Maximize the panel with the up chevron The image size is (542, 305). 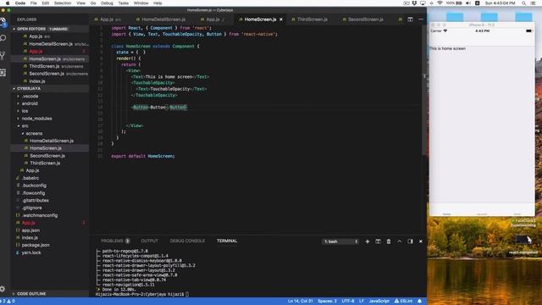[x=399, y=241]
